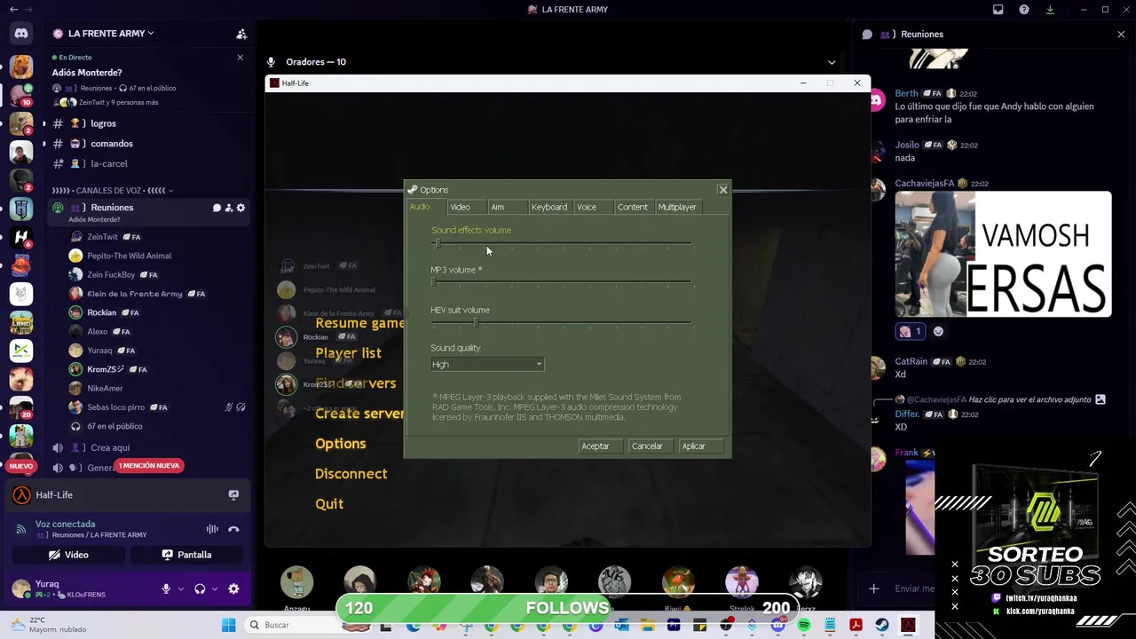1136x639 pixels.
Task: Open settings gear on Reuniones channel
Action: click(241, 208)
